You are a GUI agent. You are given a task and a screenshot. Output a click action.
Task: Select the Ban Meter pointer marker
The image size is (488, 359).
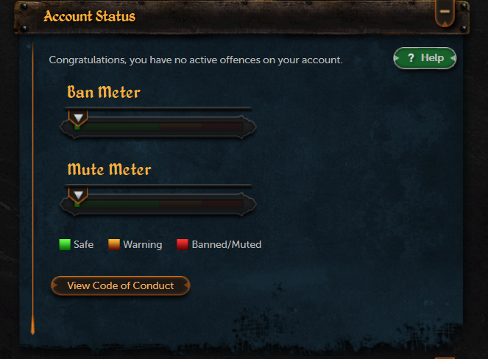point(78,118)
